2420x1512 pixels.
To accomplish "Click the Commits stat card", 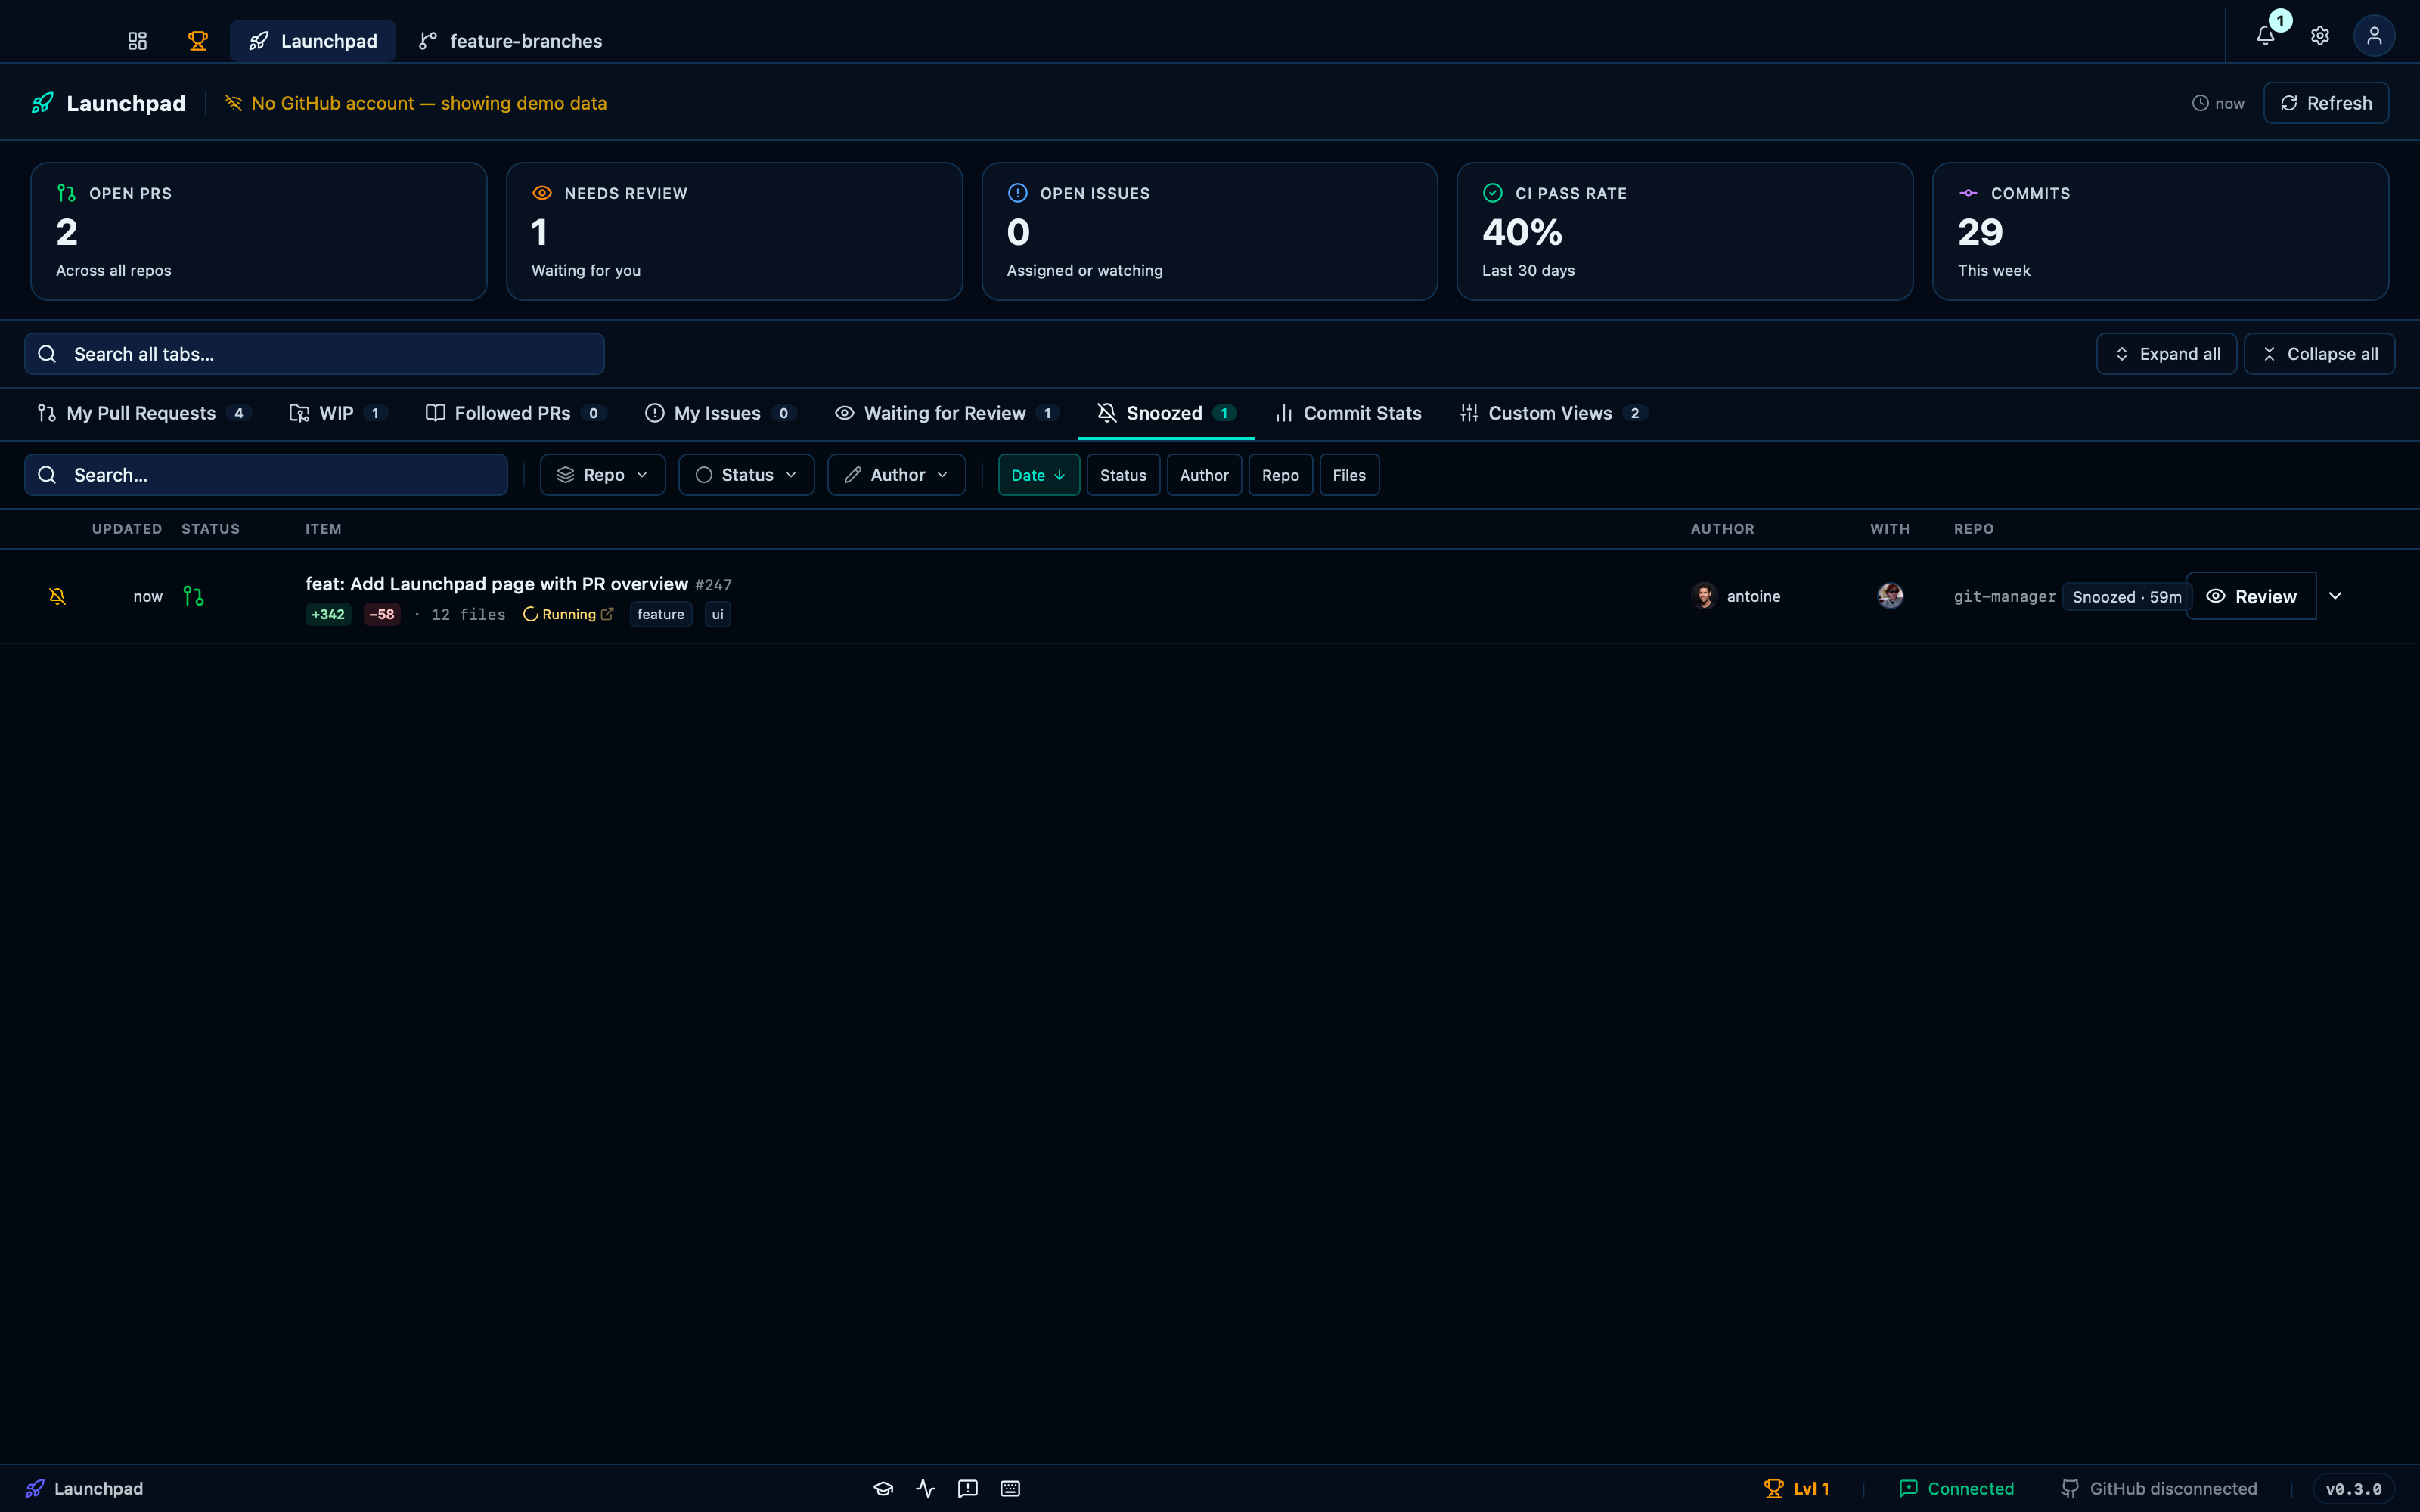I will (2161, 231).
